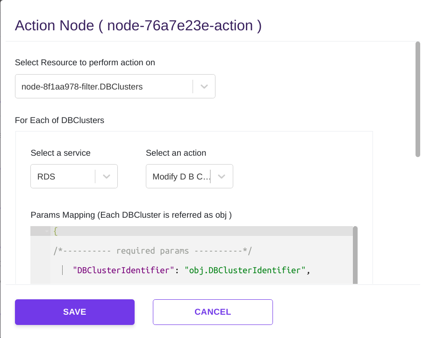The height and width of the screenshot is (338, 423).
Task: Click the dialog's vertical scrollbar
Action: coord(417,99)
